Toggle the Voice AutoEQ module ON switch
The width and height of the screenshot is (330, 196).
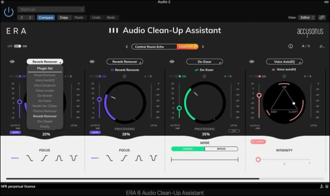[258, 76]
